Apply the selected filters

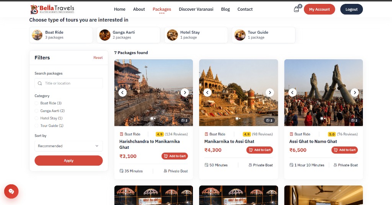coord(69,161)
